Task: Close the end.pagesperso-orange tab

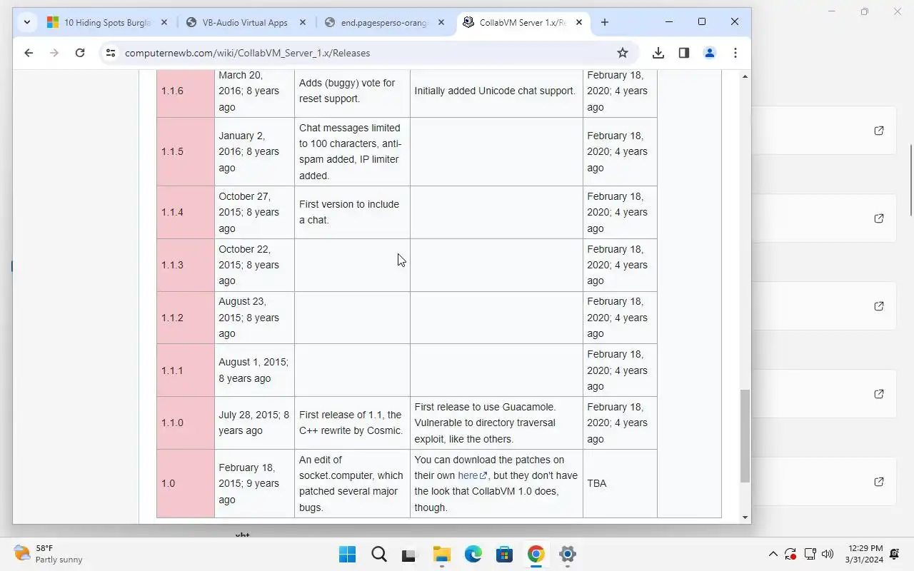Action: point(441,22)
